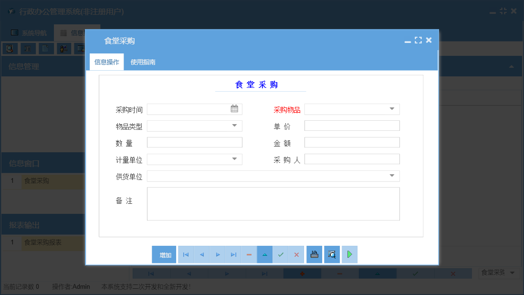Viewport: 524px width, 295px height.
Task: Minimize the 食堂采购 dialog
Action: click(x=408, y=42)
